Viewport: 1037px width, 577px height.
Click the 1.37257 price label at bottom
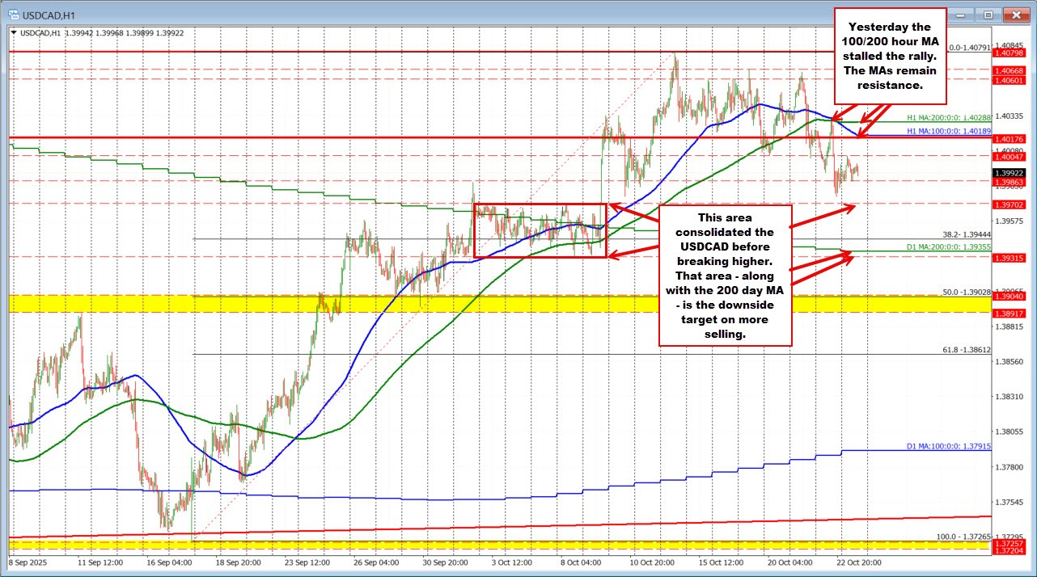pos(1010,543)
